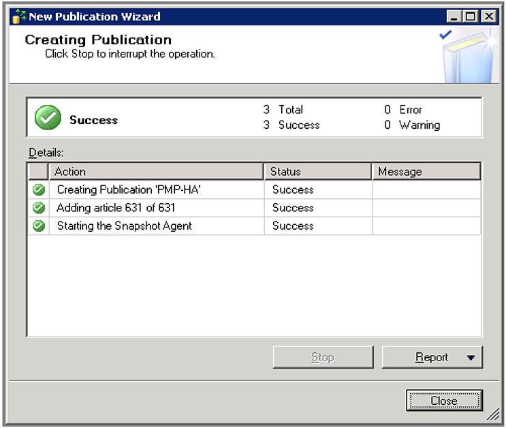Select the row Adding article 631 of 631
Viewport: 506px width, 428px height.
[254, 208]
